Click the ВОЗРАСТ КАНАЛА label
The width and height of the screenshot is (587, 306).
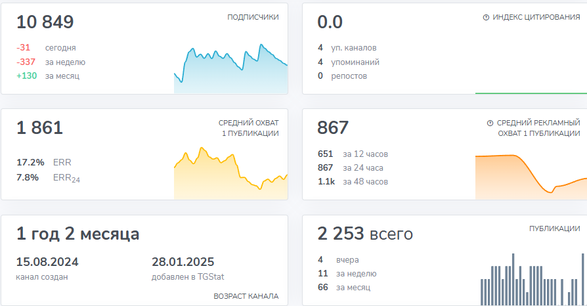click(246, 296)
